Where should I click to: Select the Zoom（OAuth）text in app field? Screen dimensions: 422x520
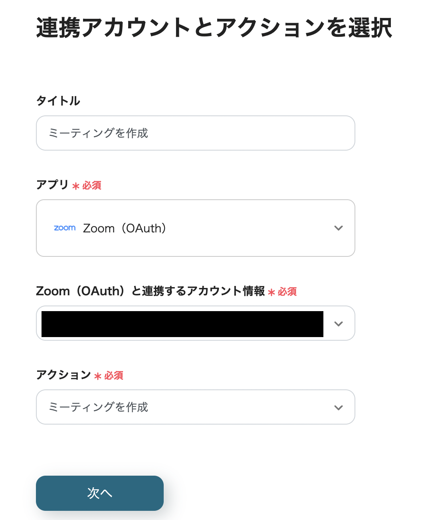(x=125, y=228)
